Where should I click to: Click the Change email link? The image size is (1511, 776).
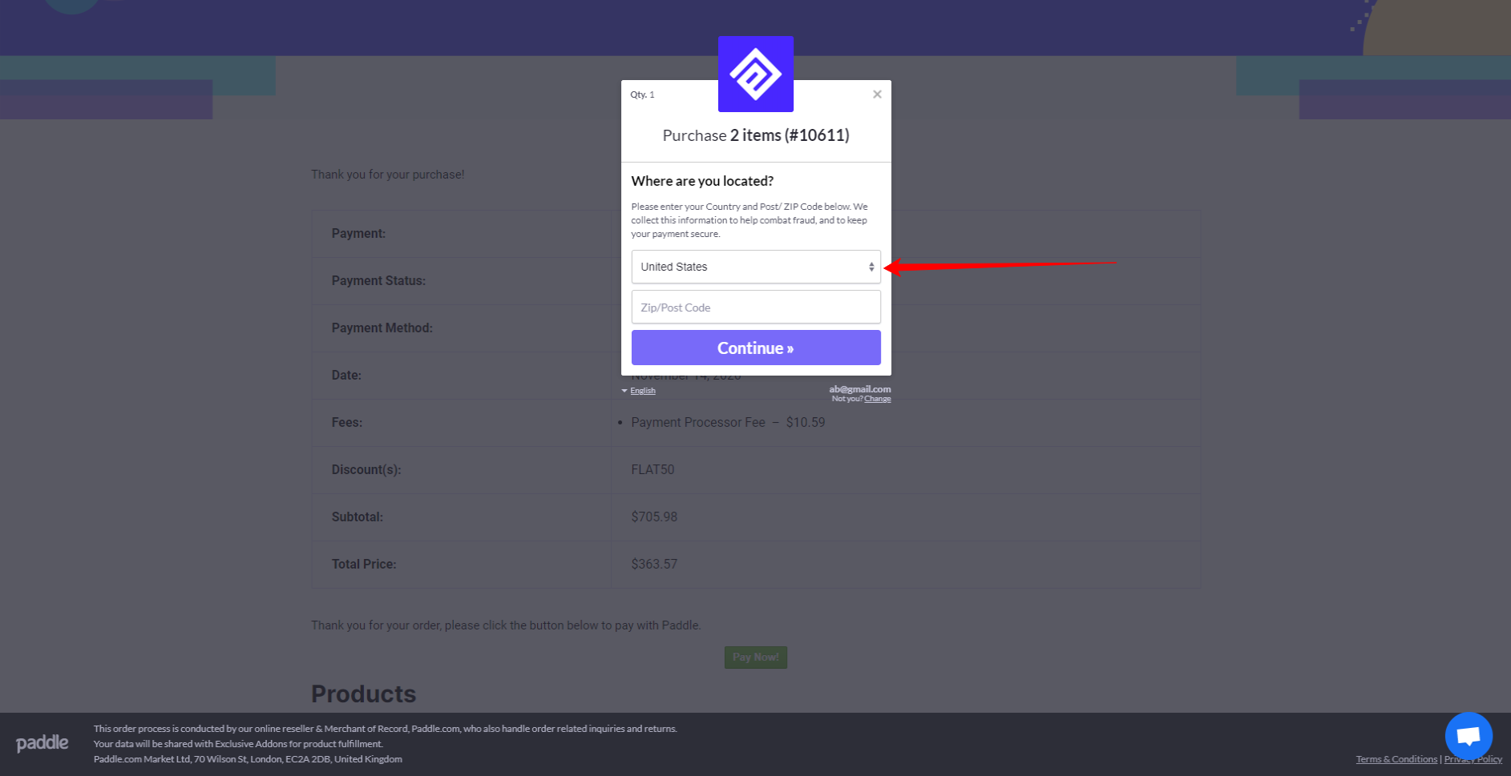coord(878,399)
